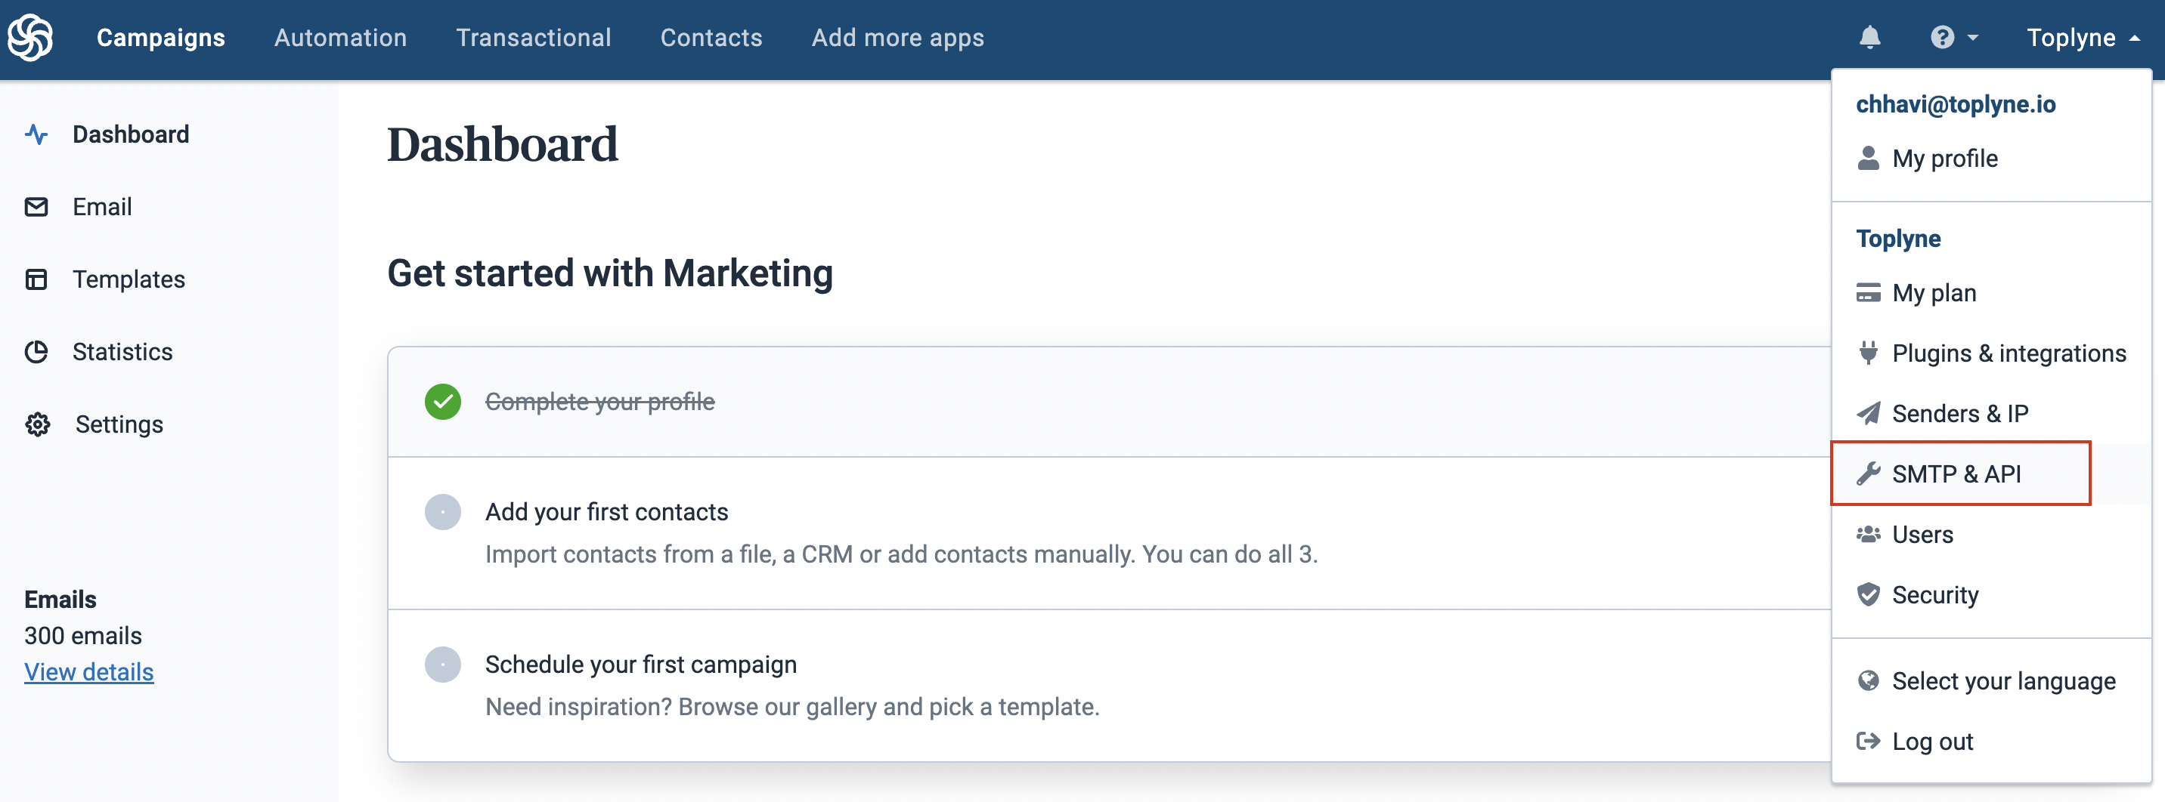Open Templates in the left sidebar

(x=129, y=279)
